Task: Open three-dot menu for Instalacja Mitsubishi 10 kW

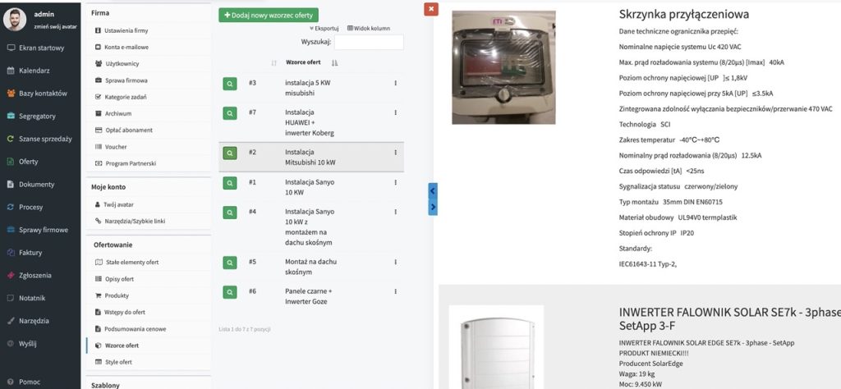Action: point(395,152)
